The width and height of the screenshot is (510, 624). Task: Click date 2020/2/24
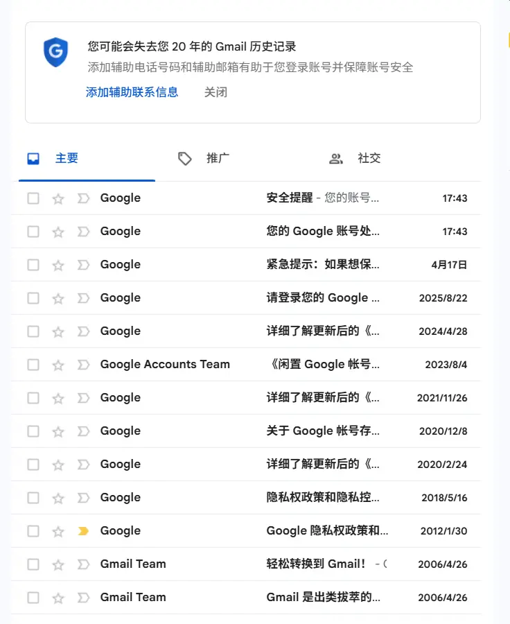coord(442,465)
